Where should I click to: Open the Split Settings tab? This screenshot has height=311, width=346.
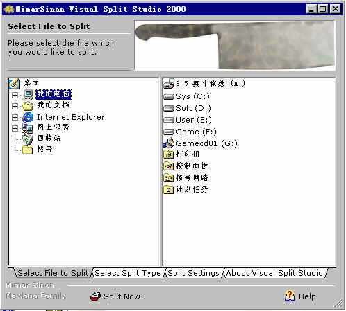click(193, 273)
